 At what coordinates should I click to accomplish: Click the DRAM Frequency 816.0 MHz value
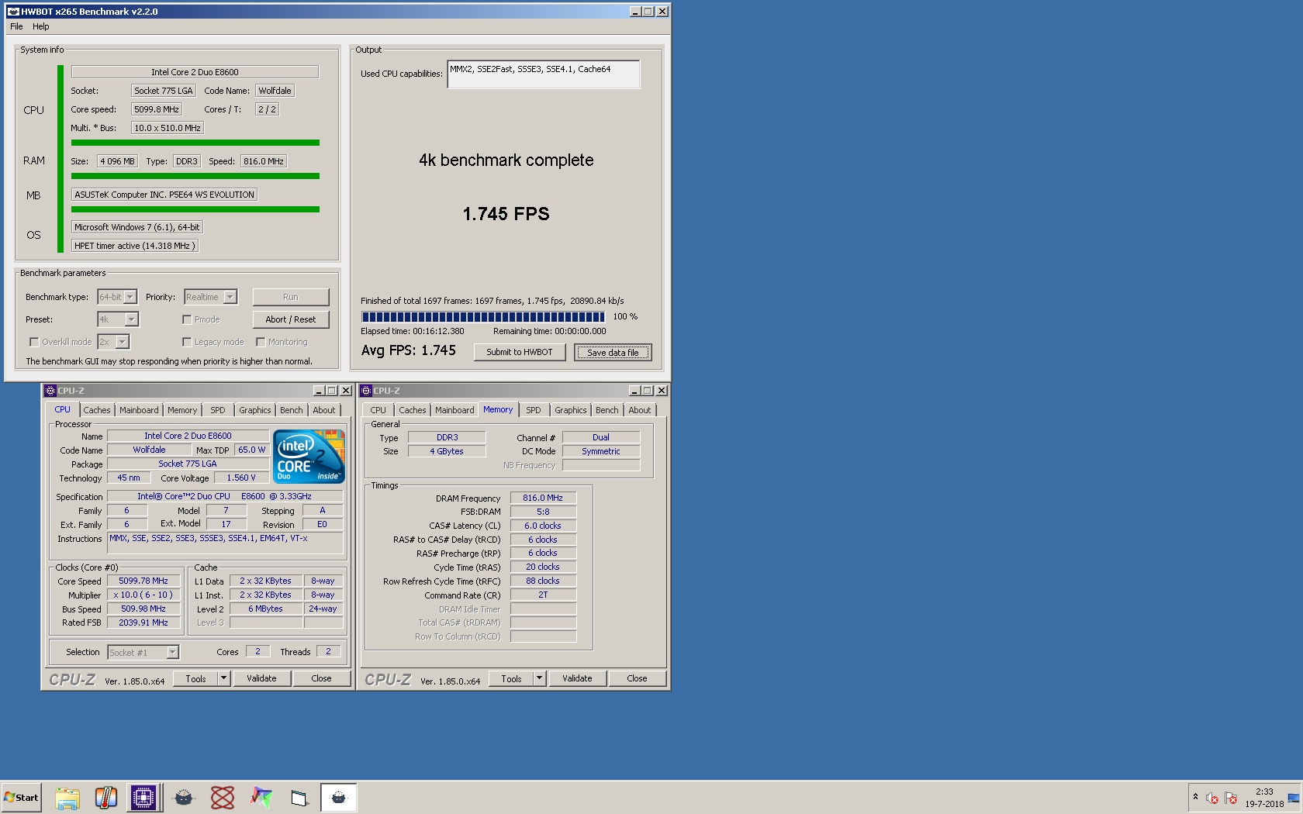tap(543, 498)
